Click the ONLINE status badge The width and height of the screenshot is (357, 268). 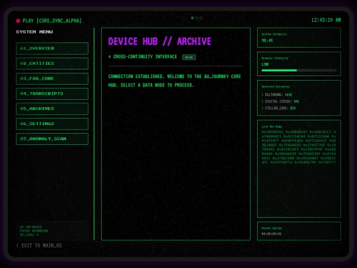[x=188, y=57]
